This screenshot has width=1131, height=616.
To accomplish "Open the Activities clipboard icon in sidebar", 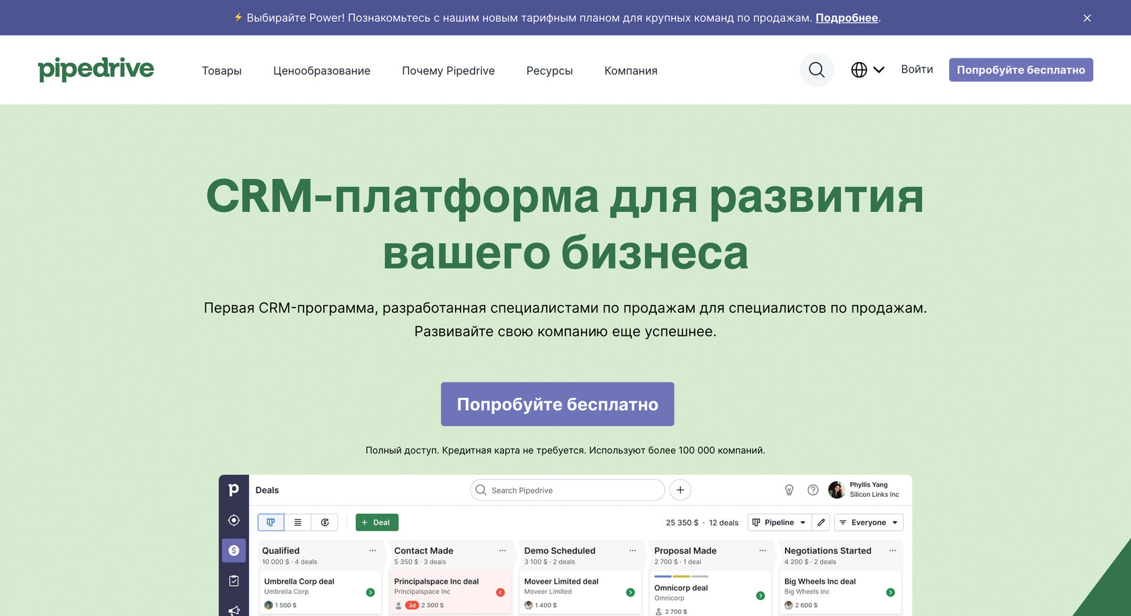I will [x=234, y=581].
